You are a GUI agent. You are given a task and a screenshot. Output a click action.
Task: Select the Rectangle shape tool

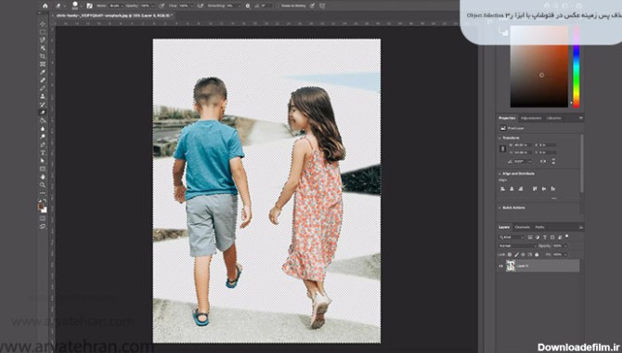[43, 168]
